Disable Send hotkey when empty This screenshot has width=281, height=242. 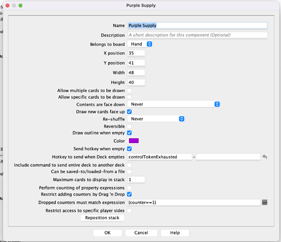(129, 149)
